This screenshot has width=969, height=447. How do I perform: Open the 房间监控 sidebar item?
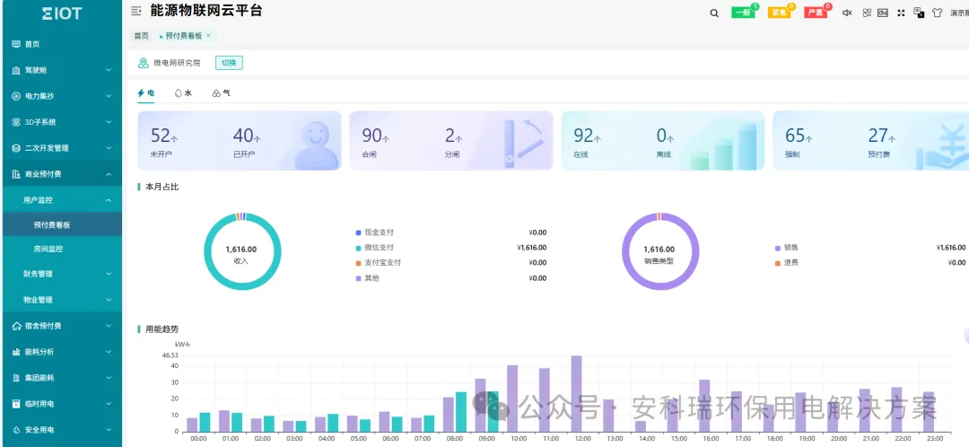[x=62, y=249]
